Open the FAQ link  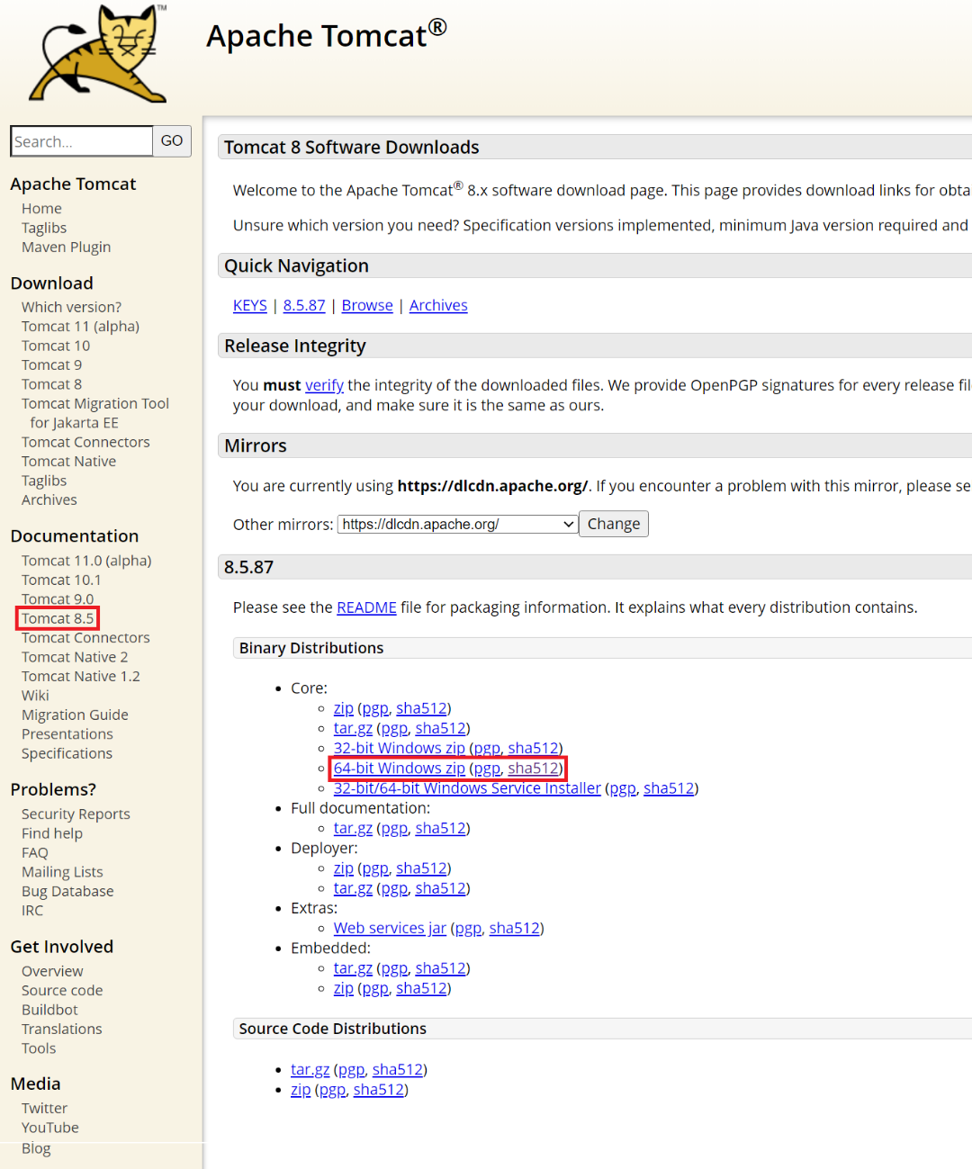click(x=35, y=853)
